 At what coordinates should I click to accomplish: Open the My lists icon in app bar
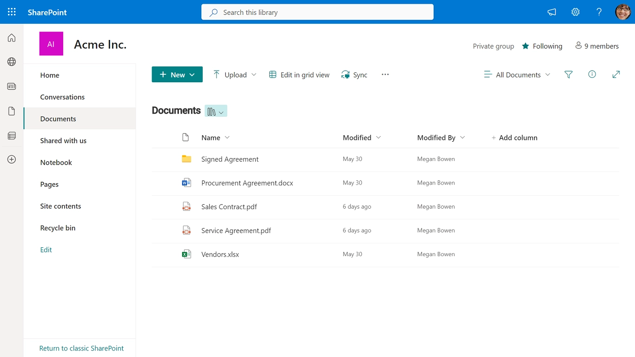coord(12,136)
